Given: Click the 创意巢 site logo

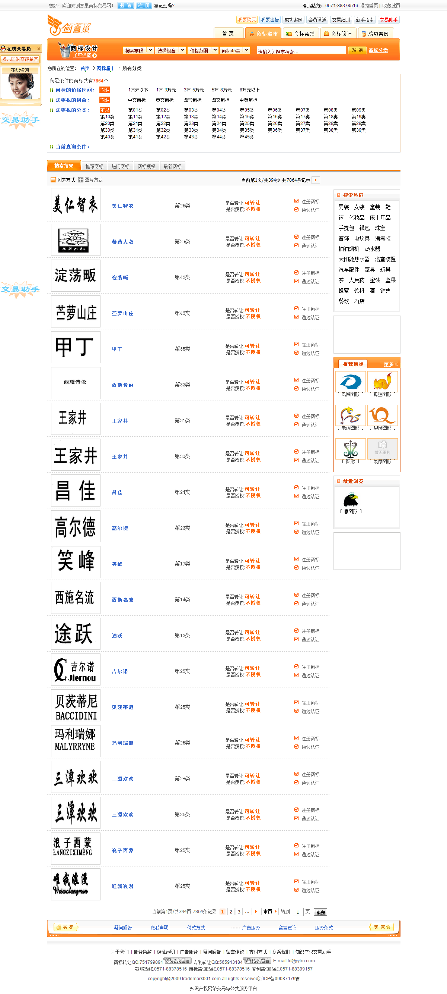Looking at the screenshot, I should [69, 25].
